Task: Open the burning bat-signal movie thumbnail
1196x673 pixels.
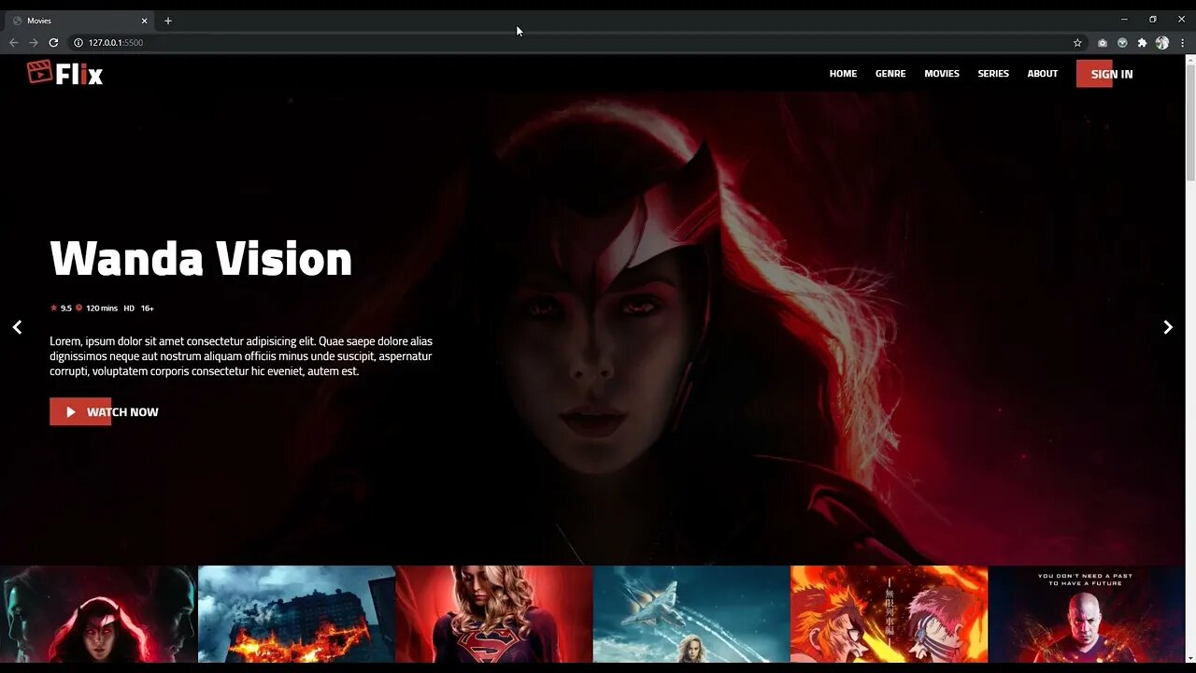Action: point(296,614)
